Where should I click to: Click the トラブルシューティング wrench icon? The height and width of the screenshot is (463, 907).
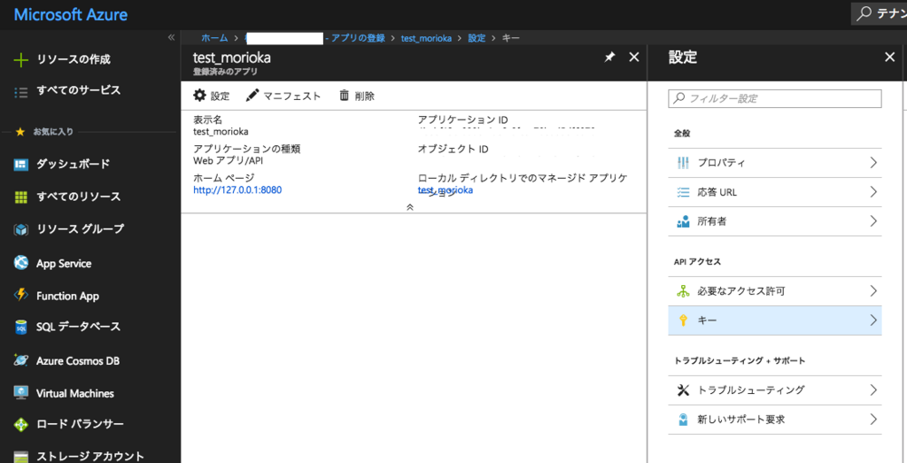point(683,390)
